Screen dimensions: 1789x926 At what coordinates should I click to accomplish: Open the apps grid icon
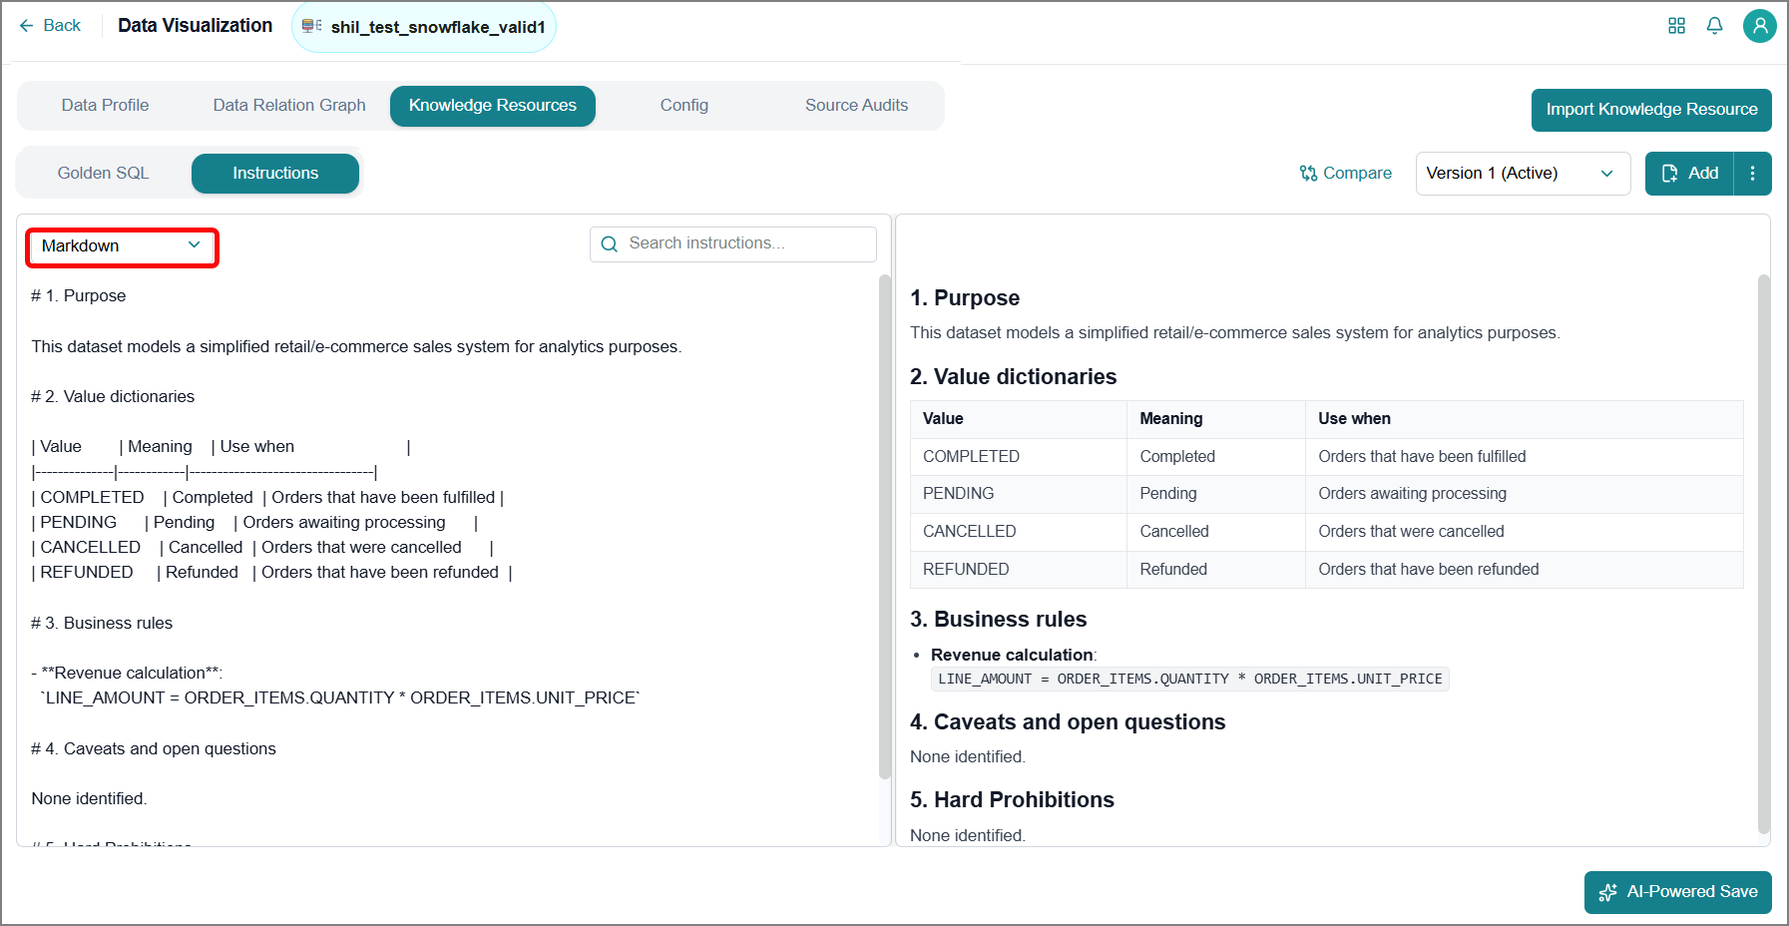click(x=1676, y=26)
